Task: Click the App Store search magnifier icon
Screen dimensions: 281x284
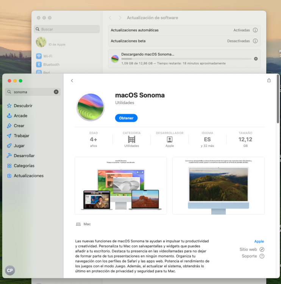Action: [9, 92]
